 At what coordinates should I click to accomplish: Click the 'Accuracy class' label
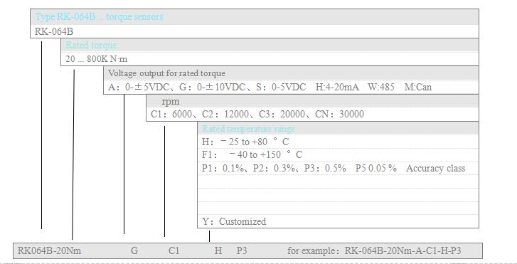point(435,169)
